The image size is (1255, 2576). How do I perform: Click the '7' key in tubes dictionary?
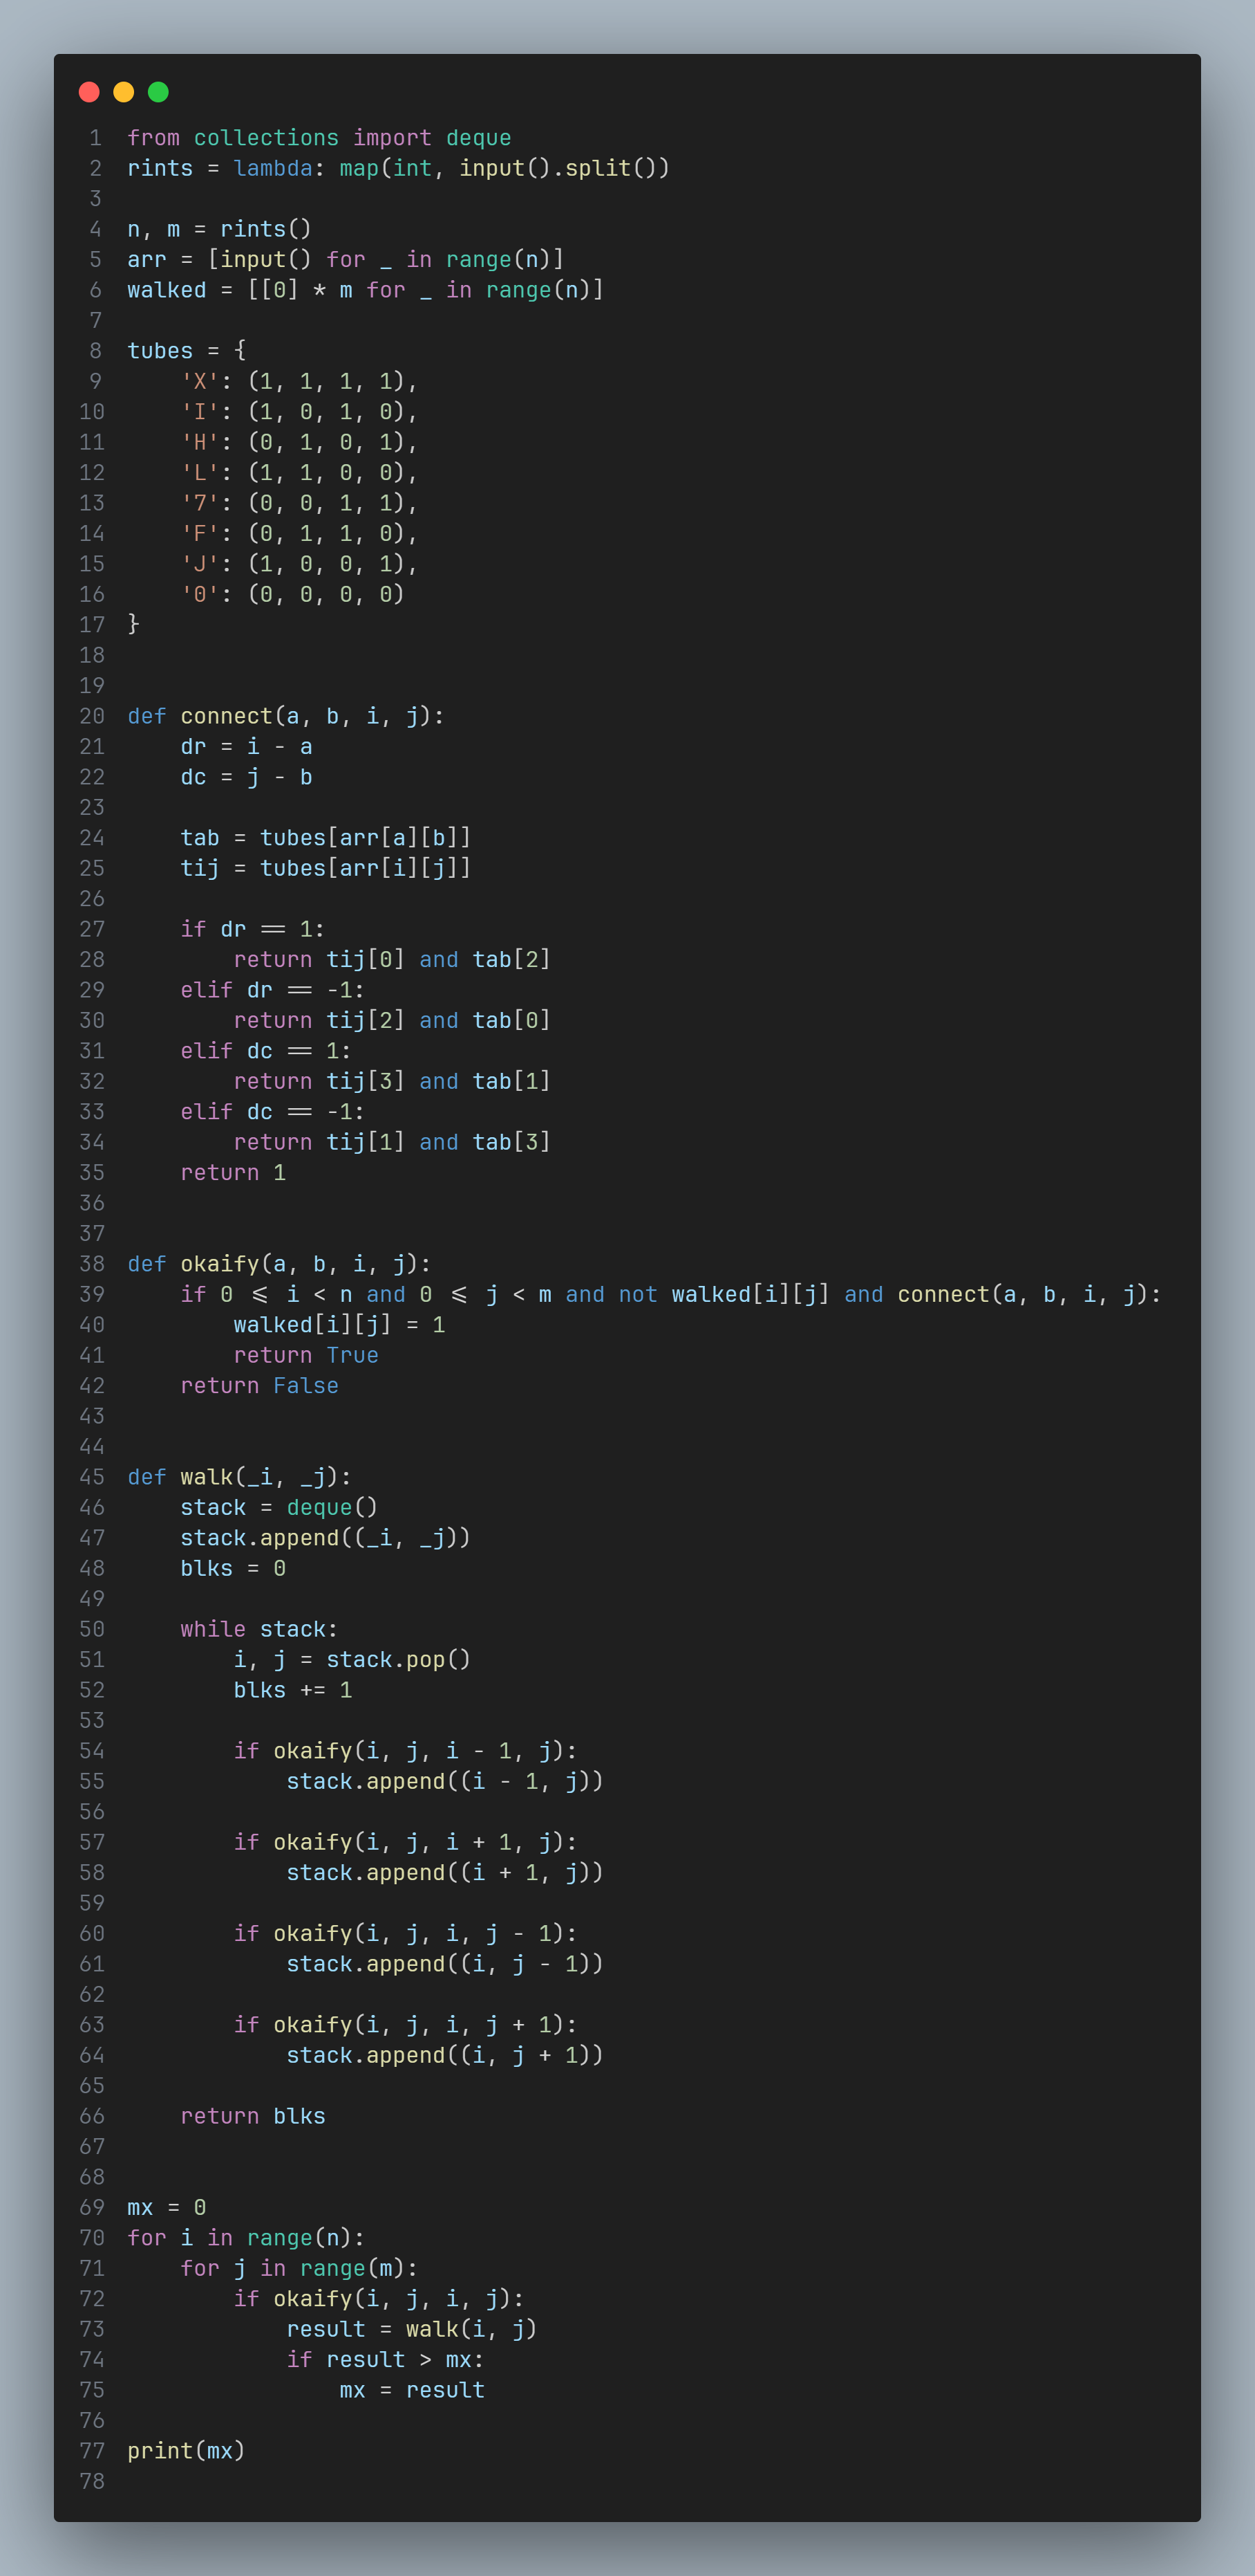pos(200,503)
